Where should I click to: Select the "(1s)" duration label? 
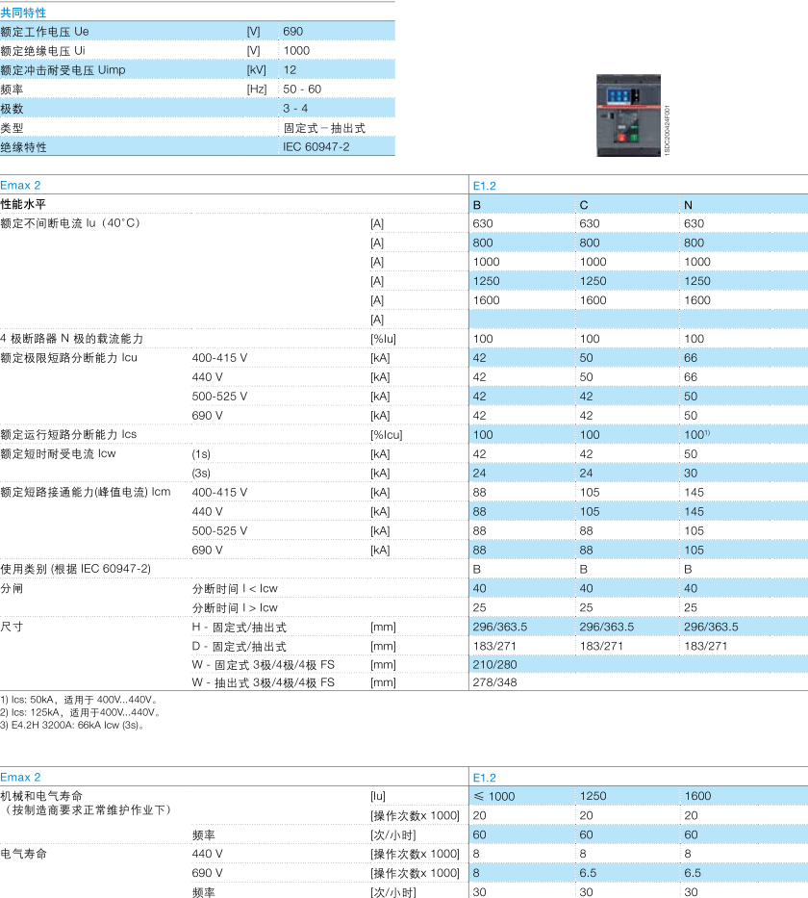coord(201,454)
